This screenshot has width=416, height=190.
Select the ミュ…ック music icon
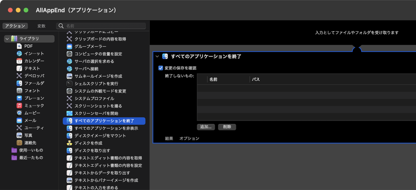point(19,106)
